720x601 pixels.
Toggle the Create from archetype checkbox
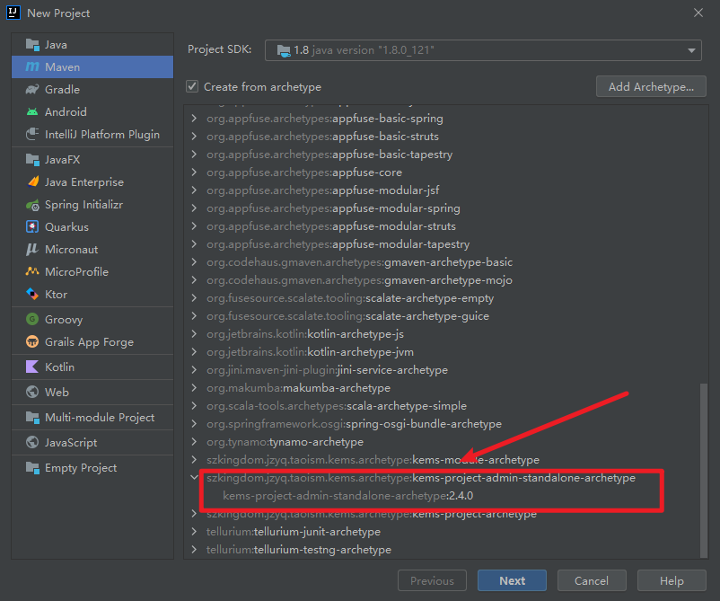192,86
